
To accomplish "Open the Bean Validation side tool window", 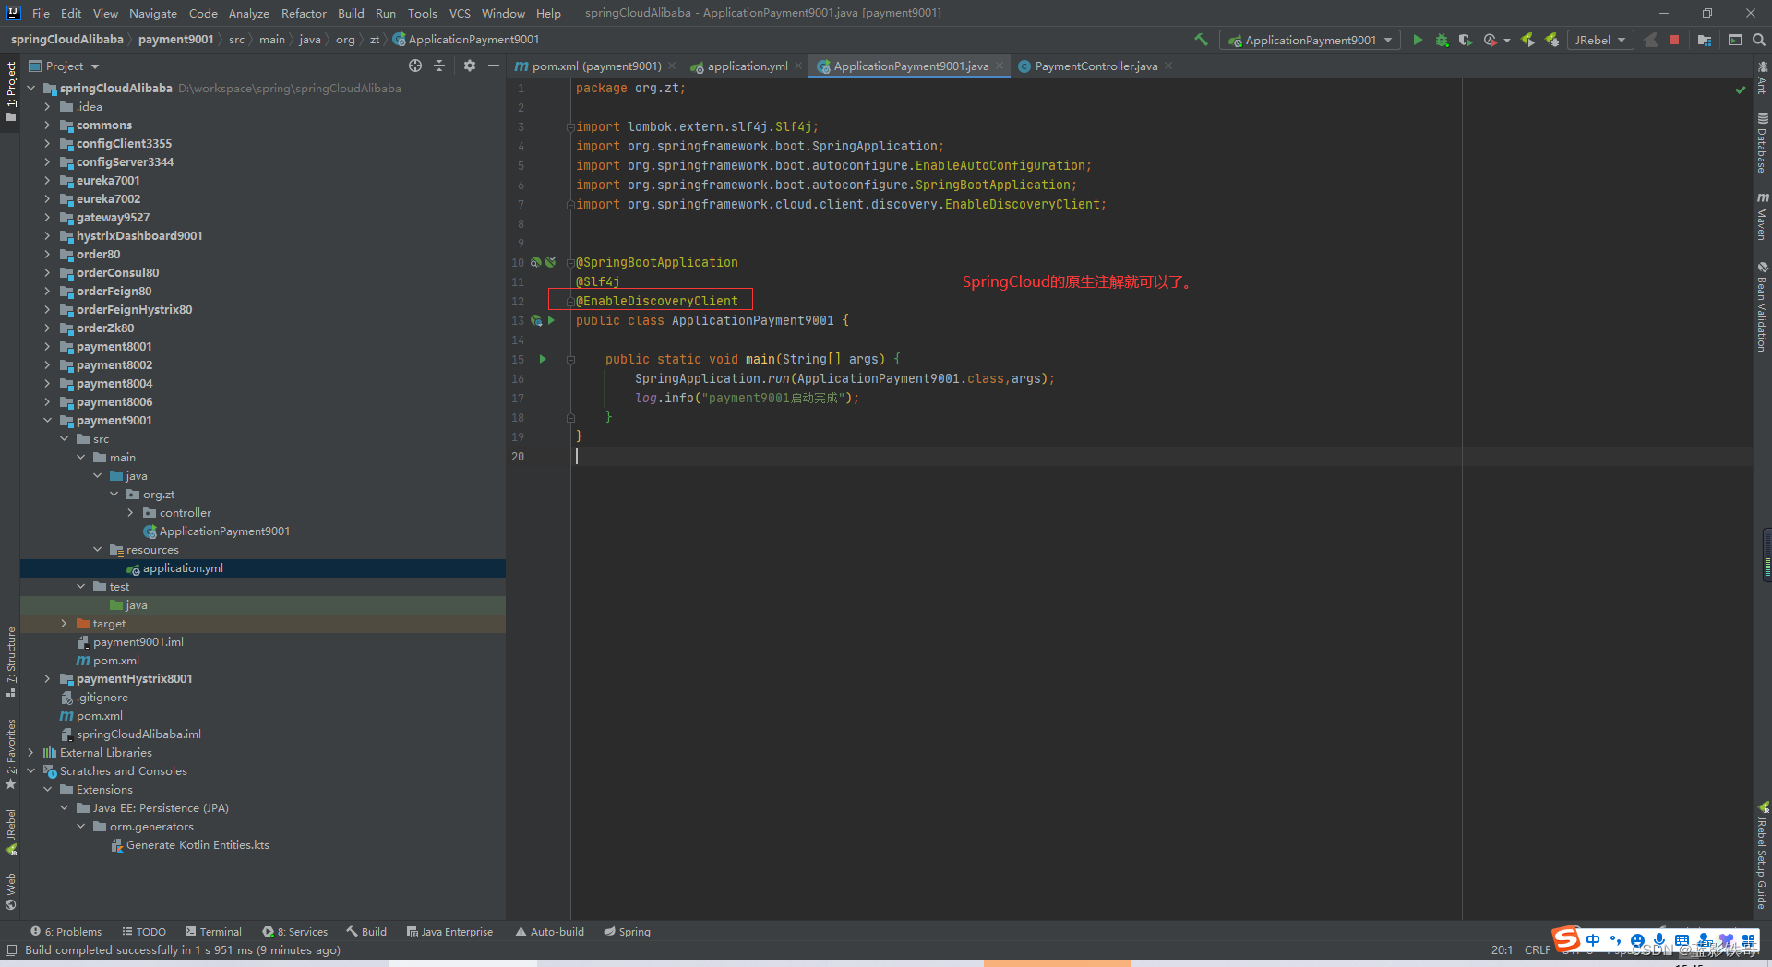I will click(1762, 306).
